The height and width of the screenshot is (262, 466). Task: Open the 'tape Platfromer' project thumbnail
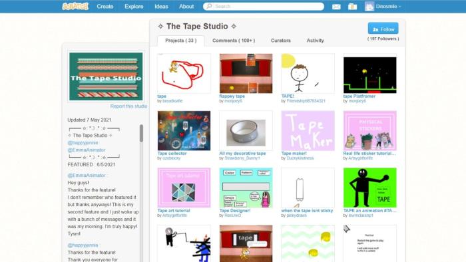pos(369,74)
